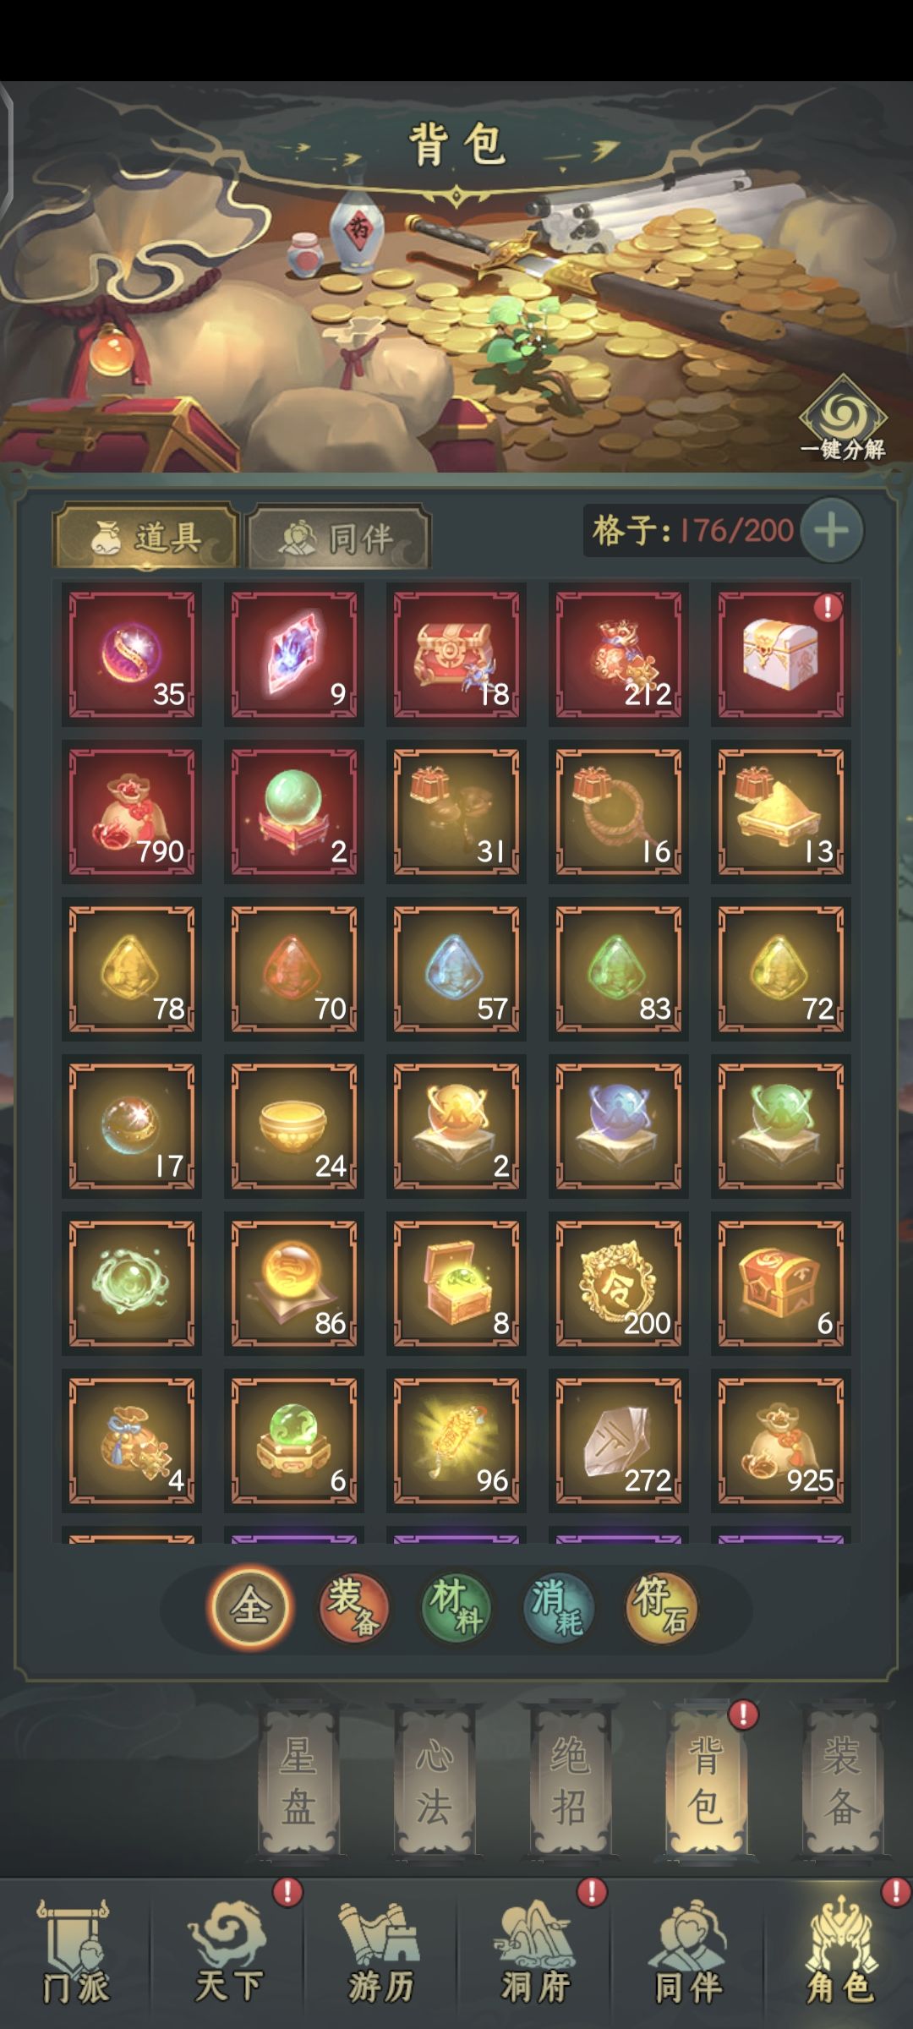Select the green orb pedestal item showing 6
The image size is (913, 2029).
coord(294,1441)
